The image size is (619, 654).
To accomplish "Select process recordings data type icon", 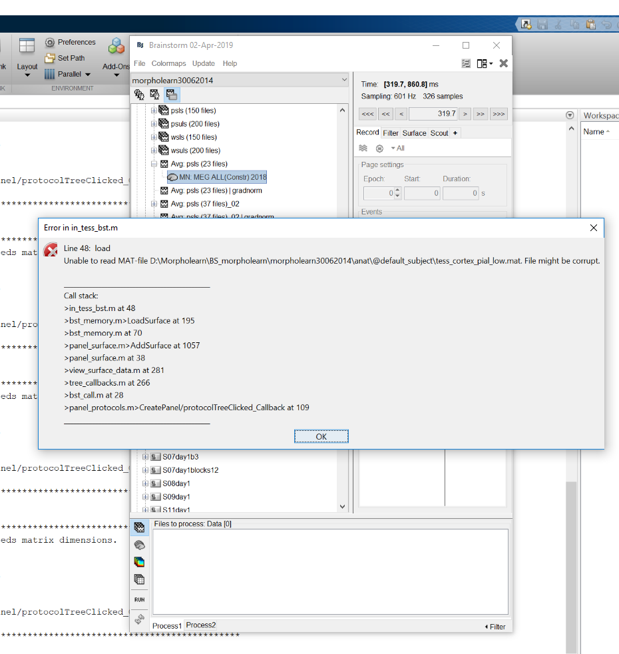I will click(x=139, y=527).
